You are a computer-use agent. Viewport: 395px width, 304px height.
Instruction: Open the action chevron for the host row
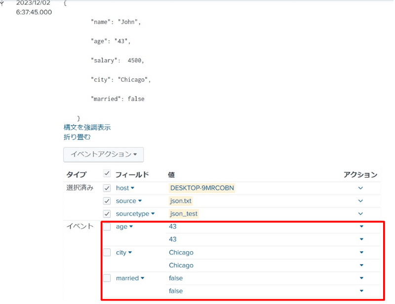point(360,188)
